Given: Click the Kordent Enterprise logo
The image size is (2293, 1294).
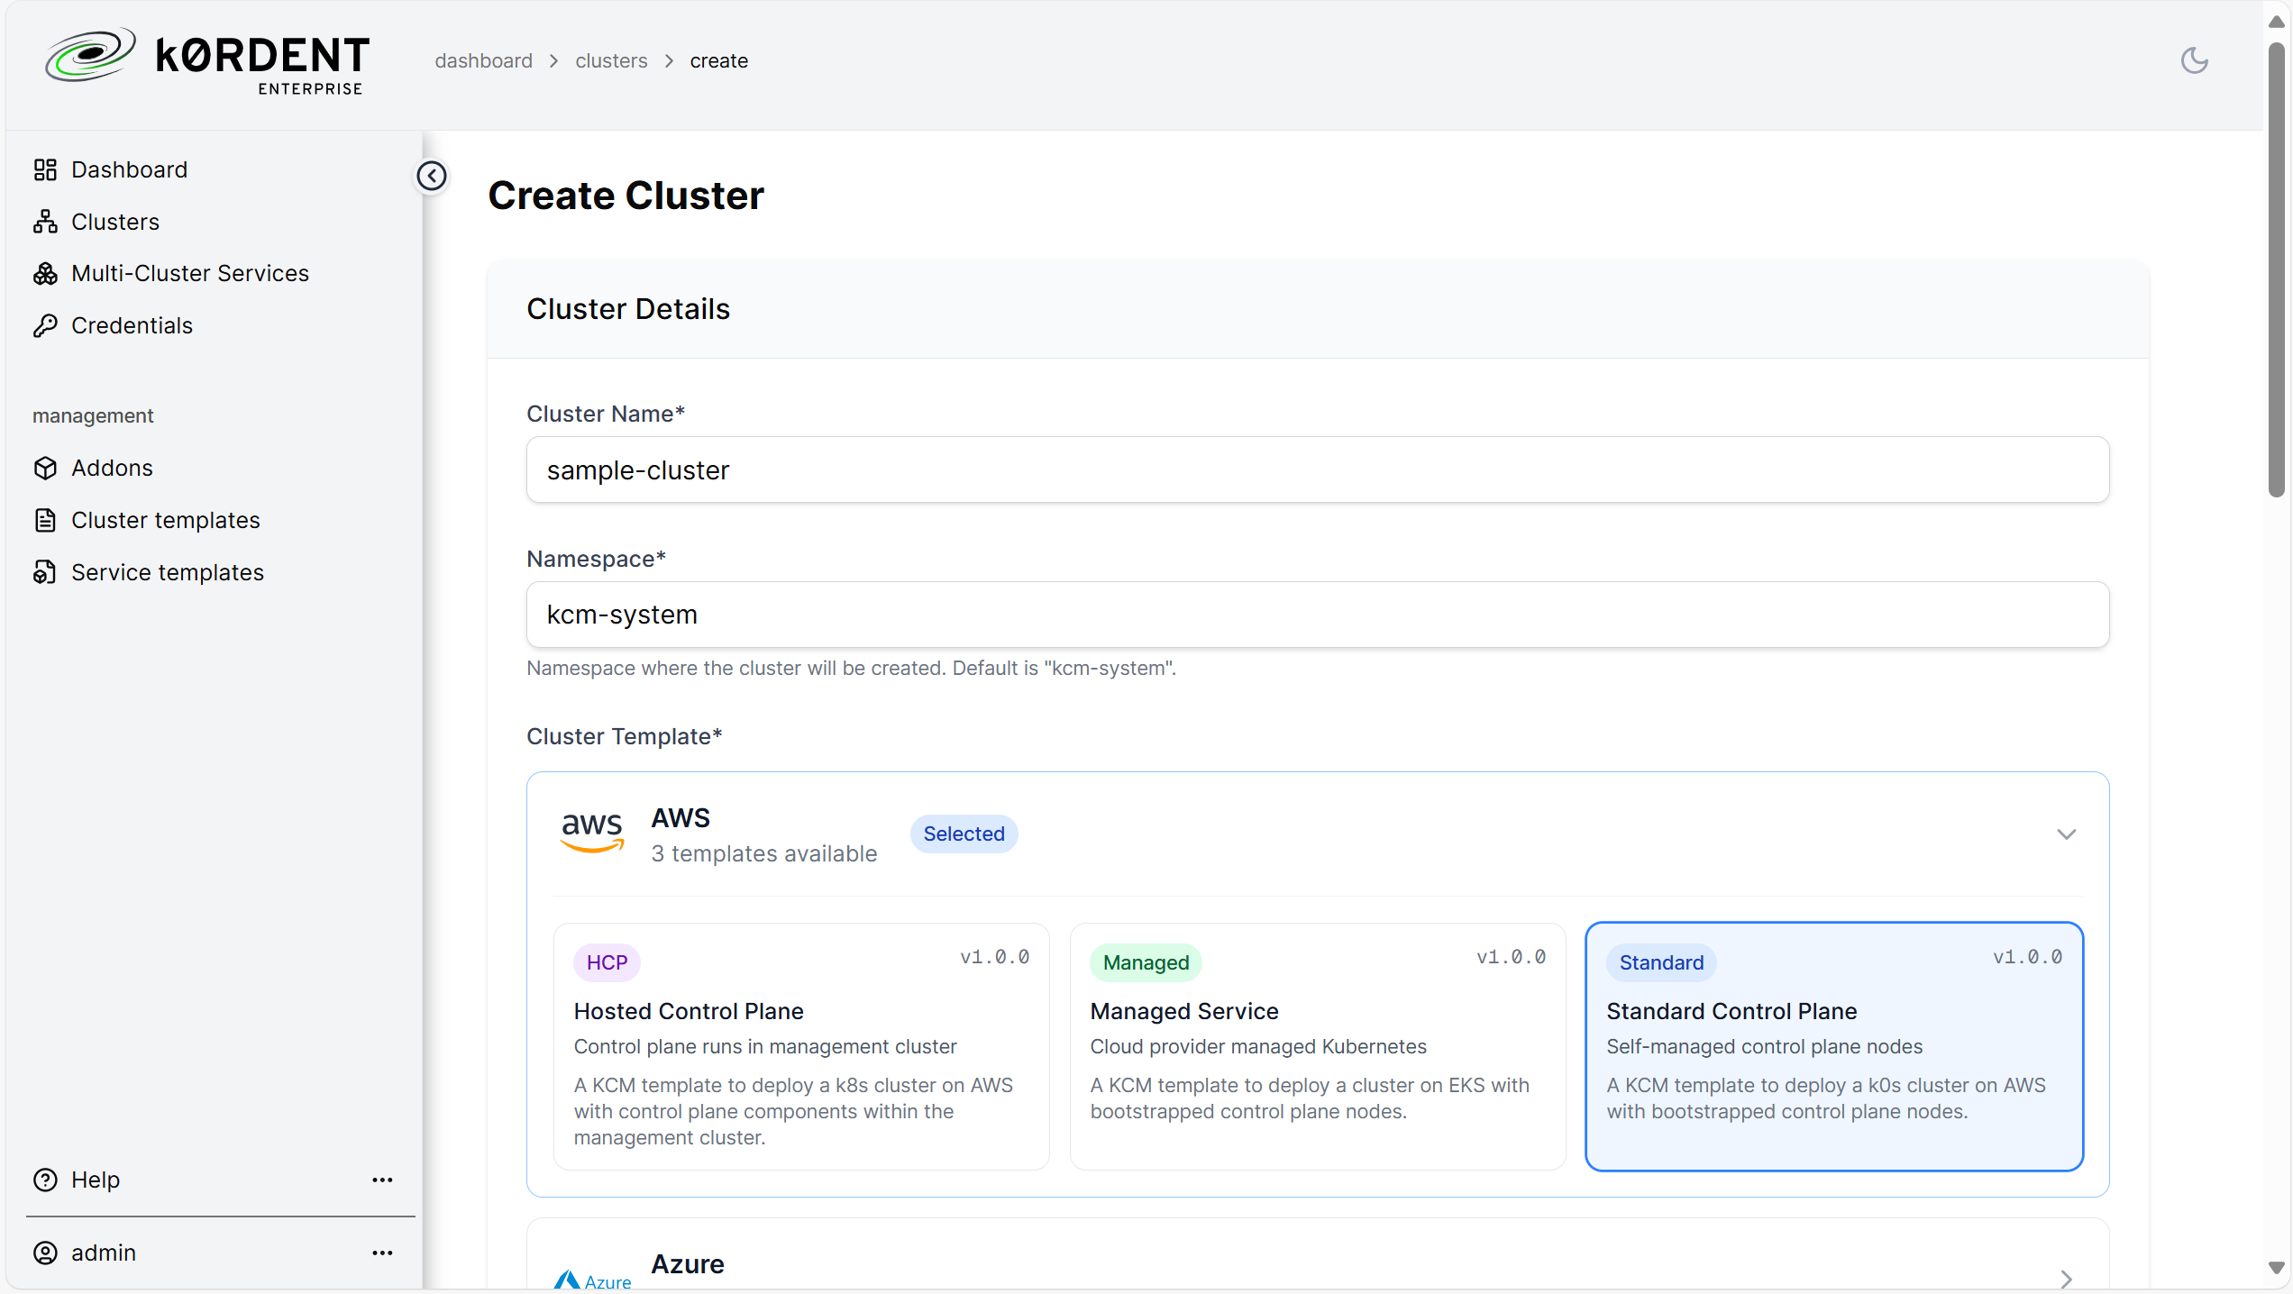Looking at the screenshot, I should coord(207,60).
